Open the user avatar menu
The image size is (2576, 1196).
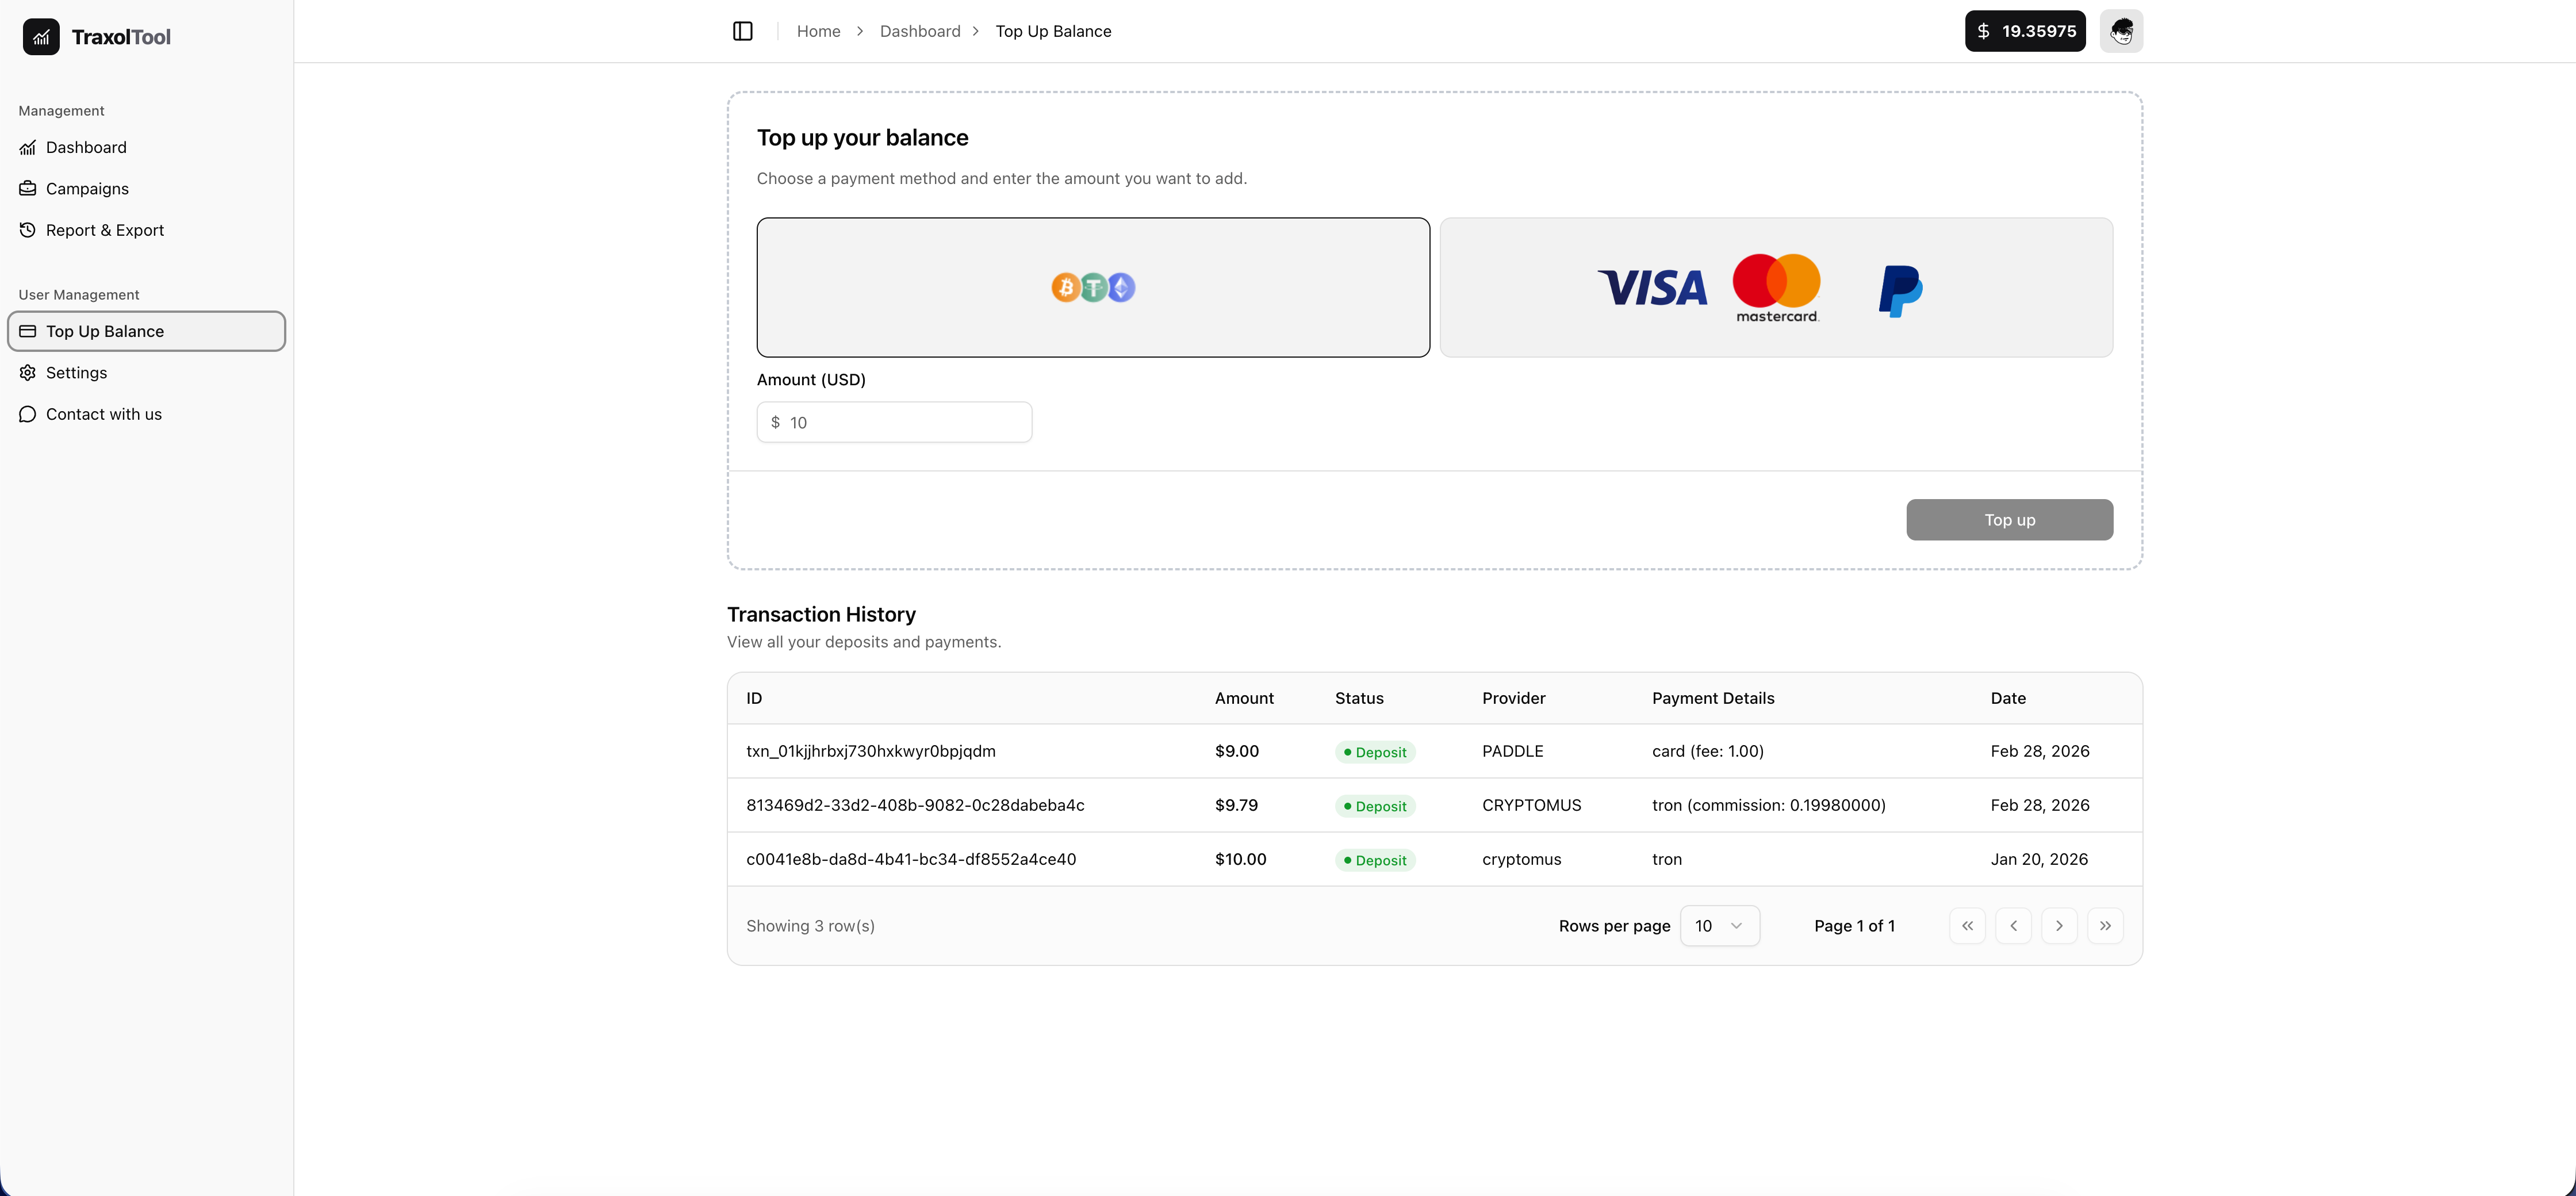pos(2121,31)
